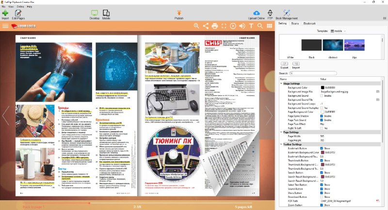Switch to the Bookmark tab
This screenshot has width=388, height=210.
tap(309, 23)
